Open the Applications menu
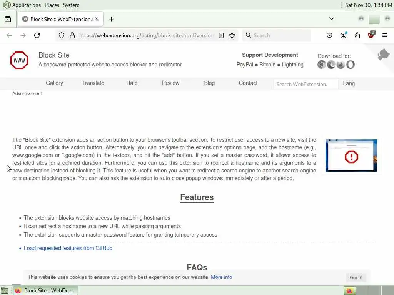The image size is (394, 295). point(27,5)
